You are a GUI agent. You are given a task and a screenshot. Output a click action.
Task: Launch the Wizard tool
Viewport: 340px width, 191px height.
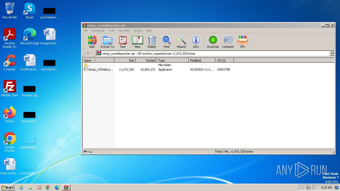click(x=181, y=42)
